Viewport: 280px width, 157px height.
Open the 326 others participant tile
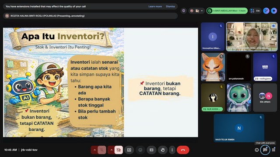coord(265,98)
